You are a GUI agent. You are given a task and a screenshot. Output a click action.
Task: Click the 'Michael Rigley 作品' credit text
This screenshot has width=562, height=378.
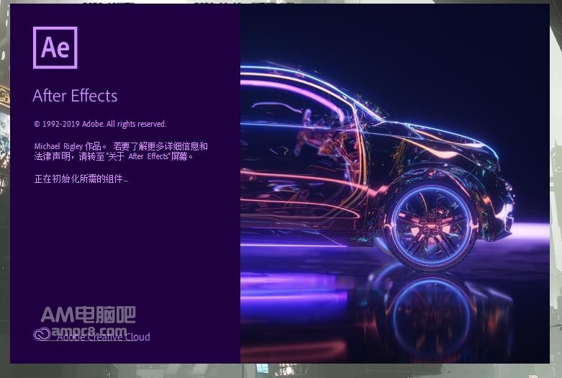click(x=71, y=146)
